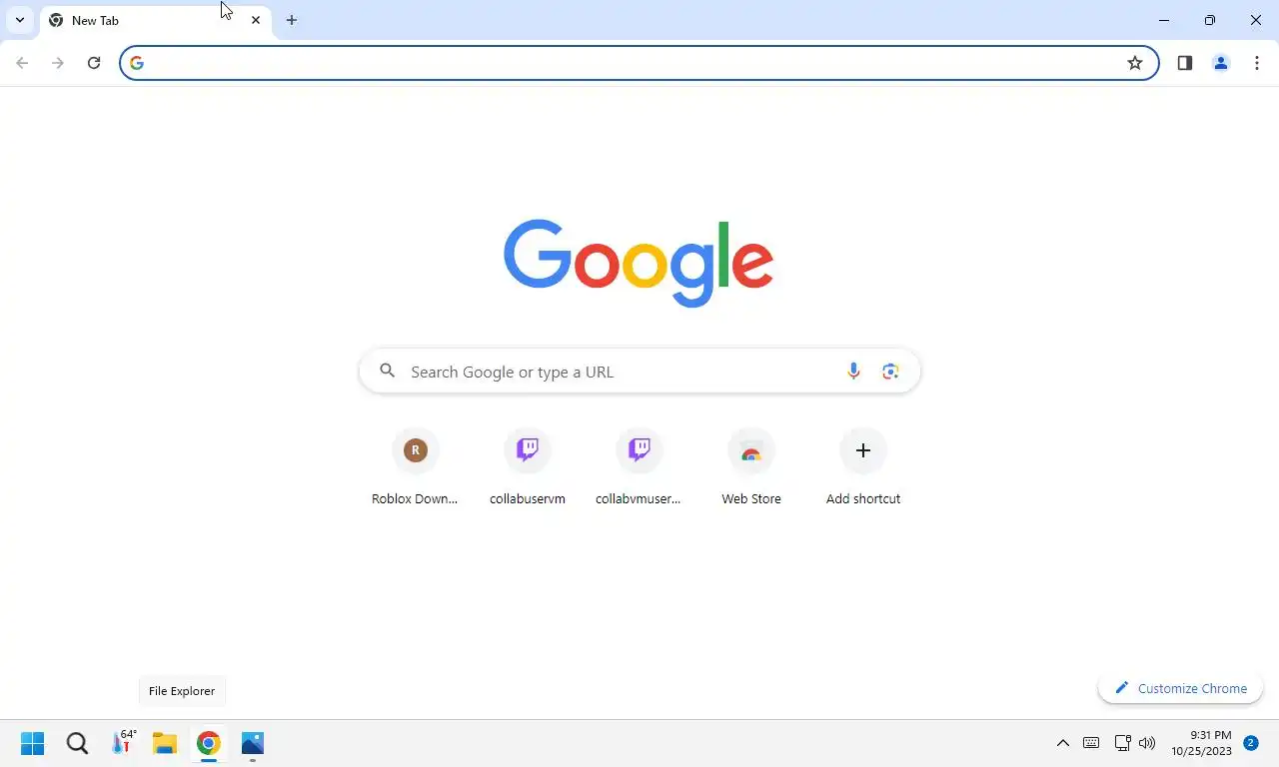
Task: Add a new shortcut tile
Action: tap(863, 468)
